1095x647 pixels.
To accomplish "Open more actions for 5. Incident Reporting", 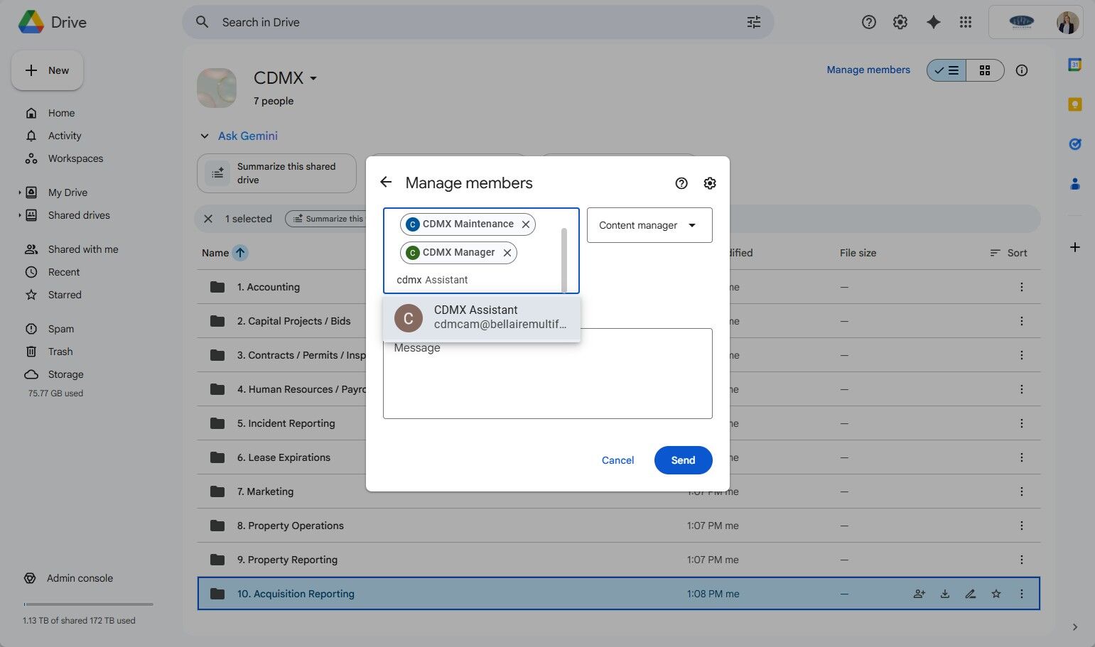I will [1022, 423].
